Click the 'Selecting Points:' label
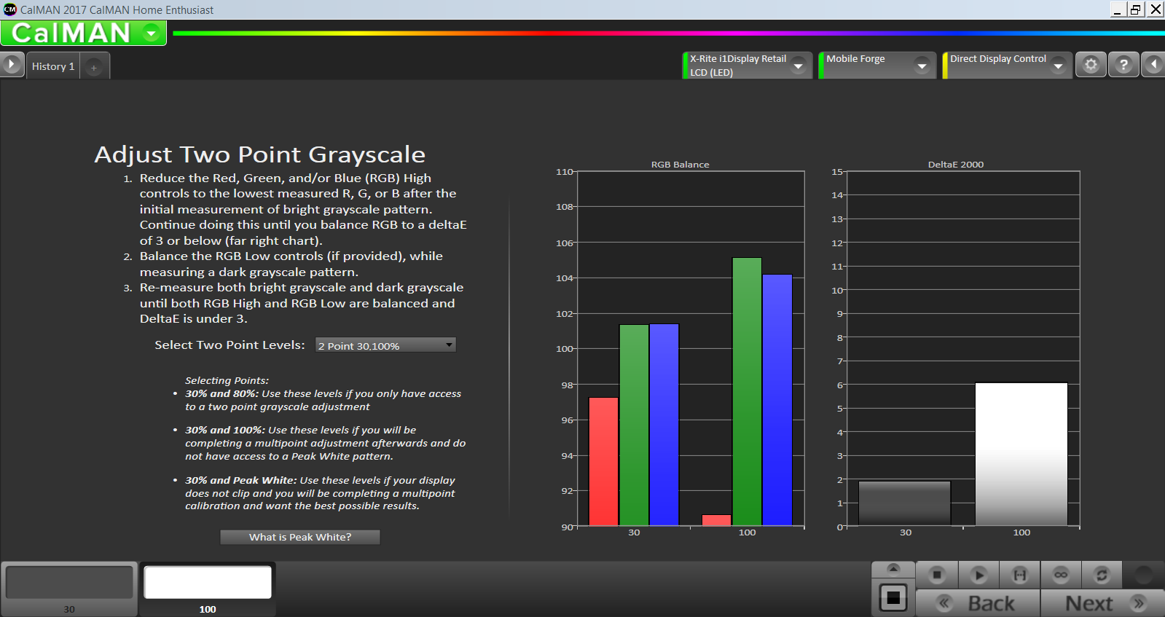1165x617 pixels. point(227,380)
